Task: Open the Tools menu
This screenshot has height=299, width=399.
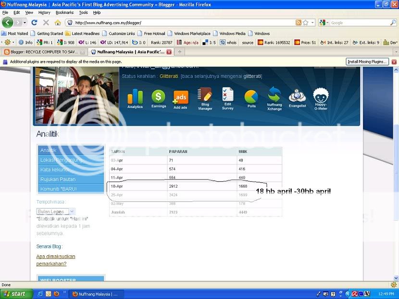Action: coord(83,12)
